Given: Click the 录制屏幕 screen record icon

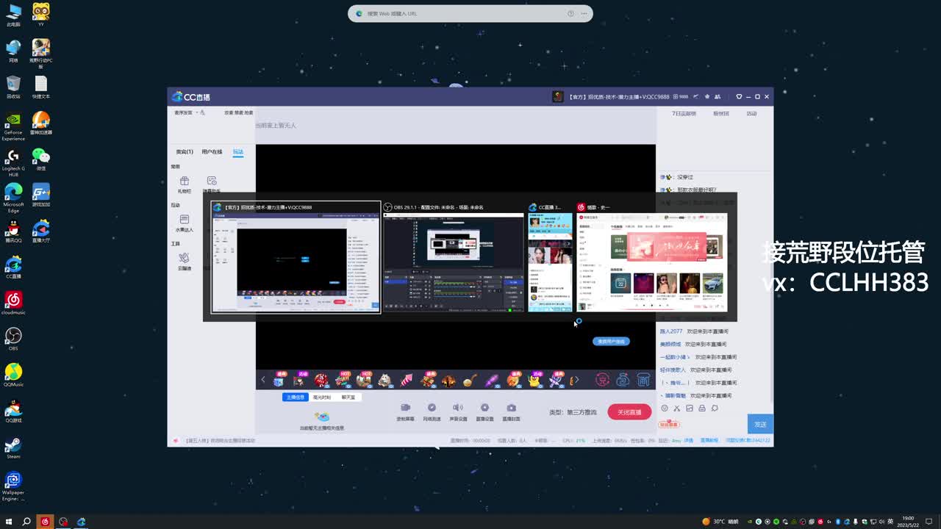Looking at the screenshot, I should [x=406, y=409].
